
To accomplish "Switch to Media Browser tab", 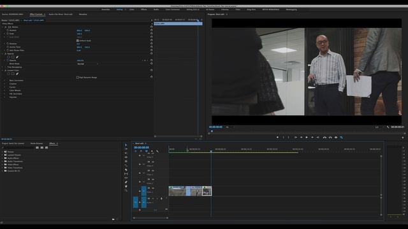I will point(37,143).
